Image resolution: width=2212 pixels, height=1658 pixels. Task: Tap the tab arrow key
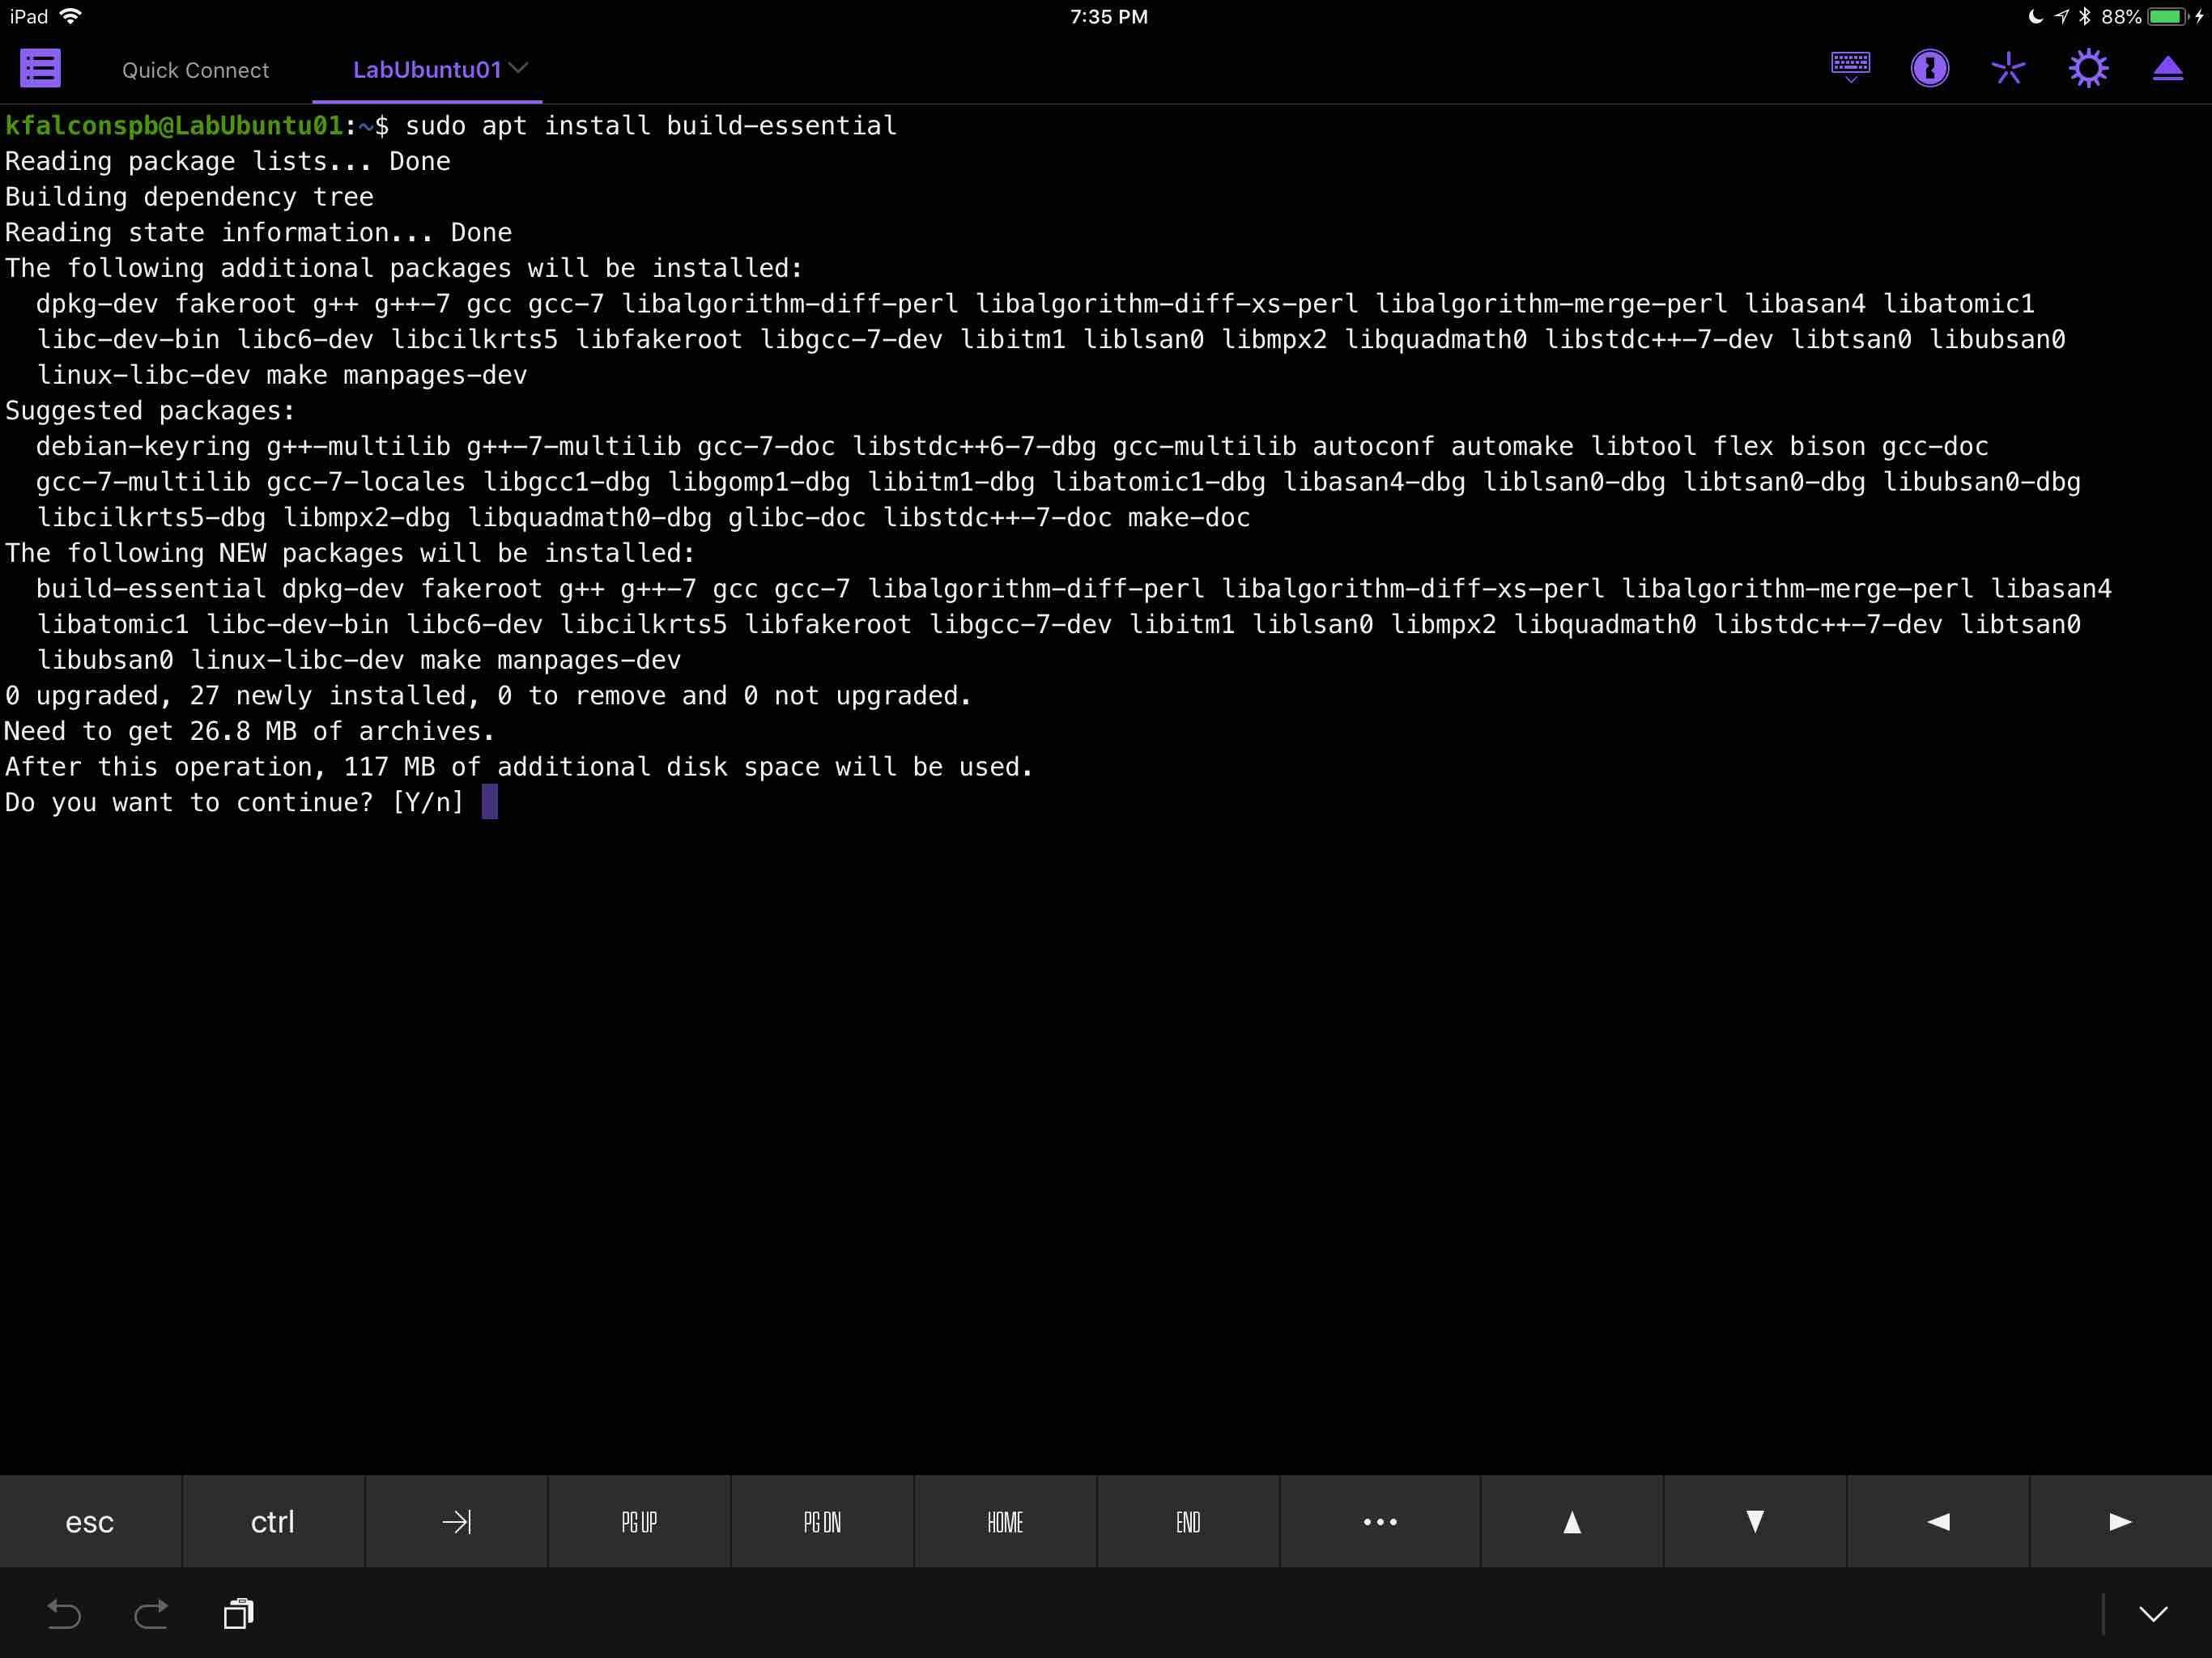click(x=456, y=1521)
